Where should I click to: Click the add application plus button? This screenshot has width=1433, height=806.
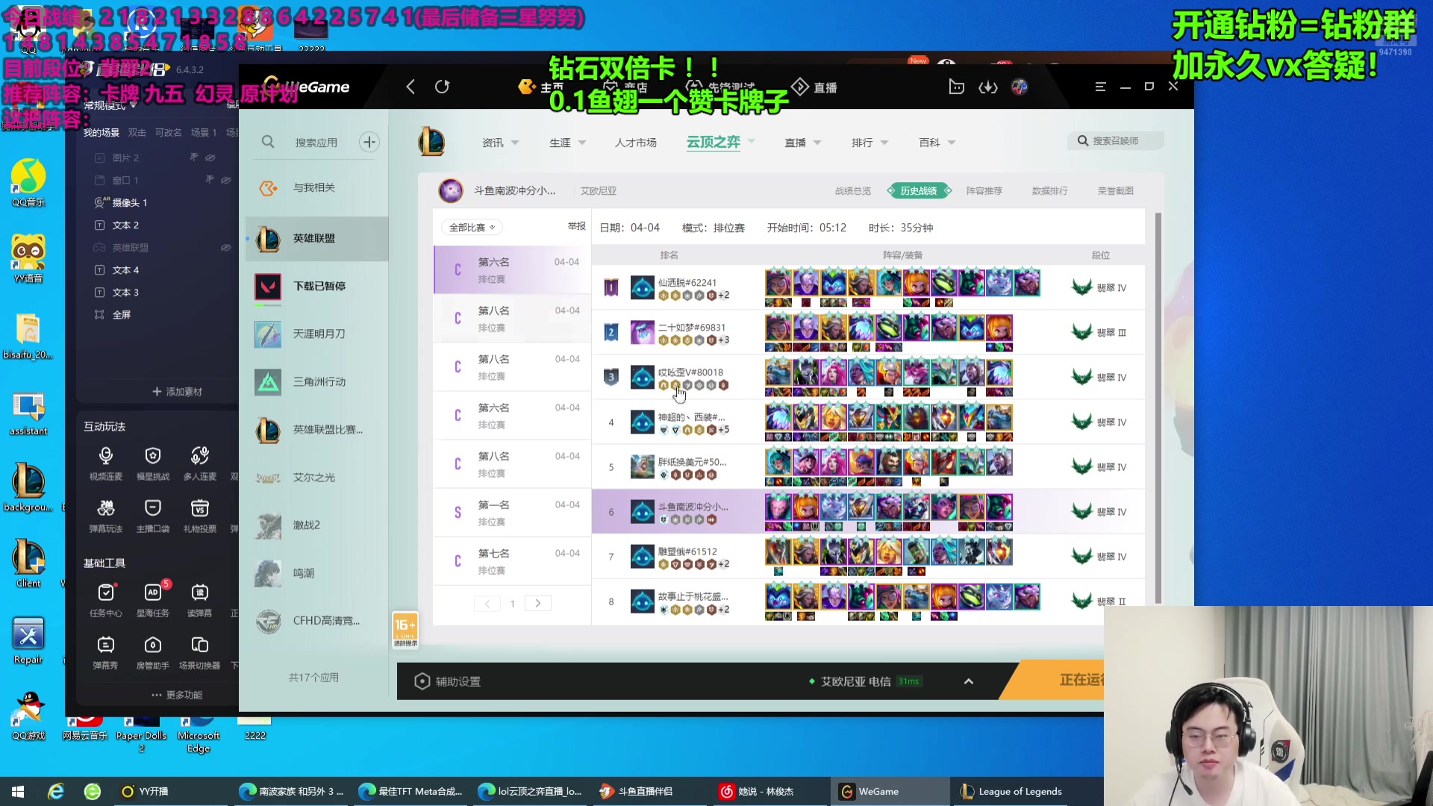369,142
